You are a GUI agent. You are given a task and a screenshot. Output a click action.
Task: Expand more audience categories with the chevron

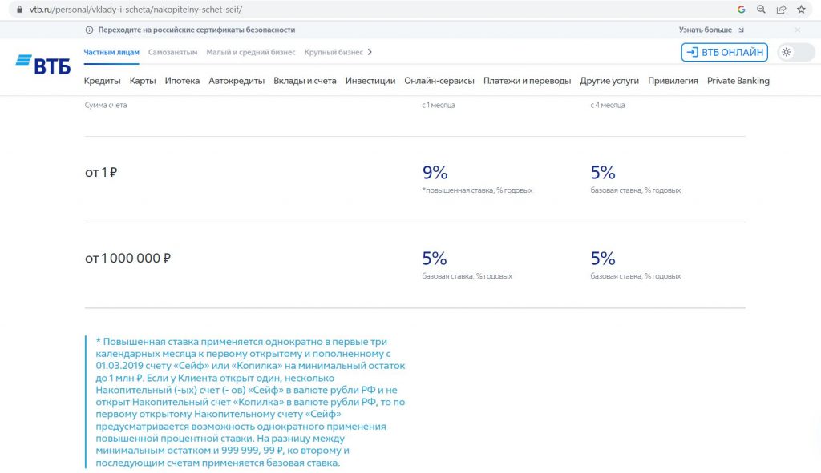click(x=370, y=52)
